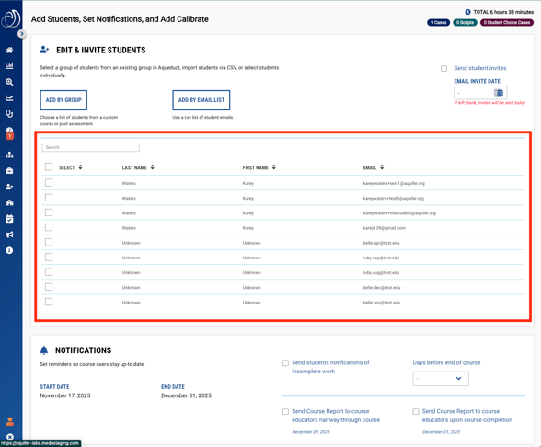
Task: Click the December 31, 2025 end date
Action: click(186, 395)
